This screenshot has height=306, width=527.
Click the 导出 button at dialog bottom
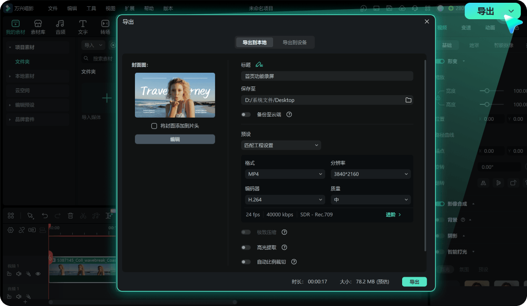414,282
